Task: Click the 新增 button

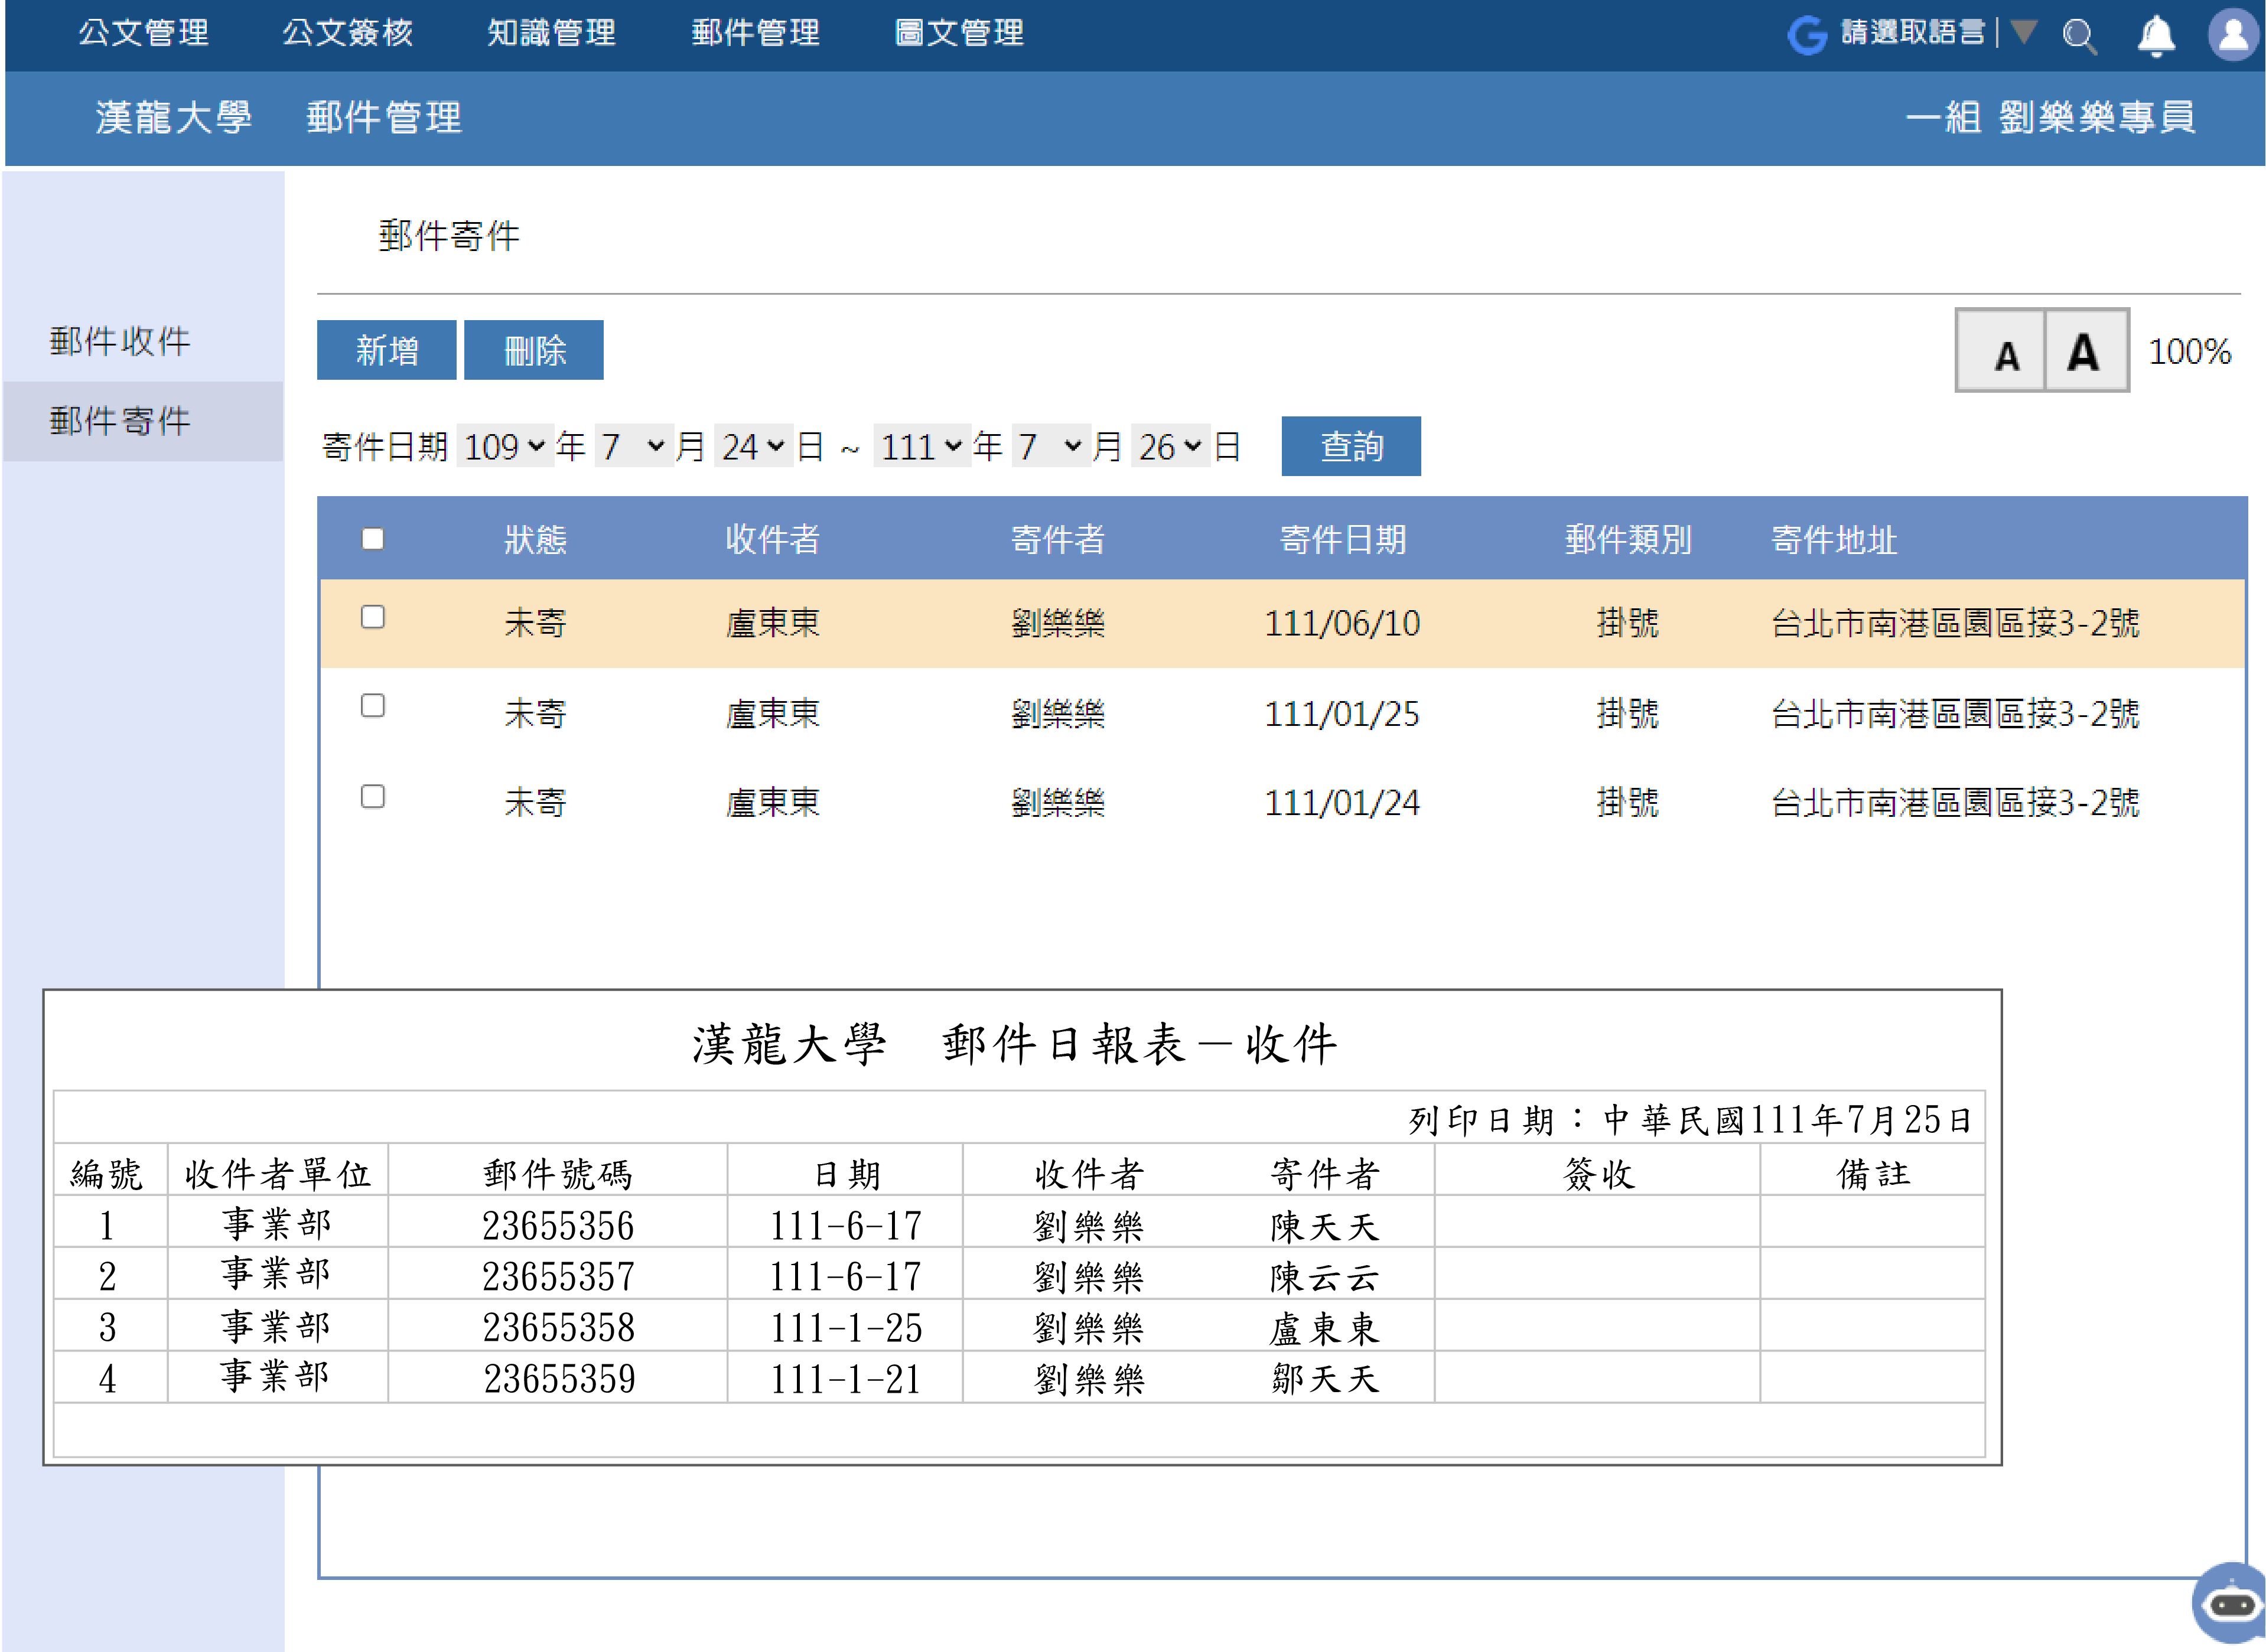Action: pyautogui.click(x=386, y=350)
